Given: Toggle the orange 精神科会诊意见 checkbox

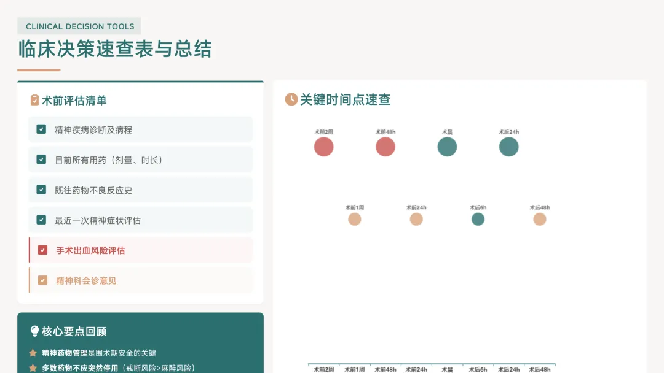Looking at the screenshot, I should click(x=42, y=280).
